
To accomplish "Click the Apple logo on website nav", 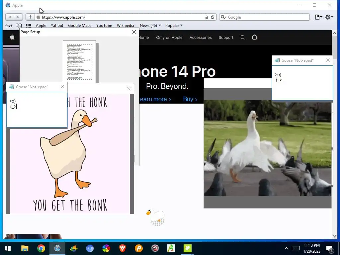I will [x=12, y=37].
